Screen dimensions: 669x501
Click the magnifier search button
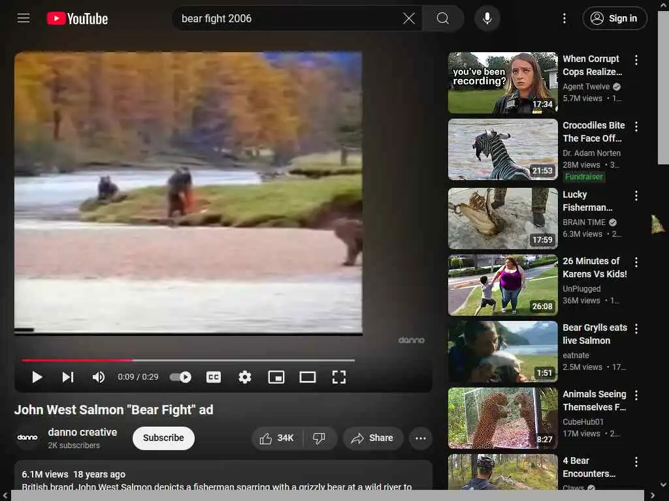click(x=443, y=18)
